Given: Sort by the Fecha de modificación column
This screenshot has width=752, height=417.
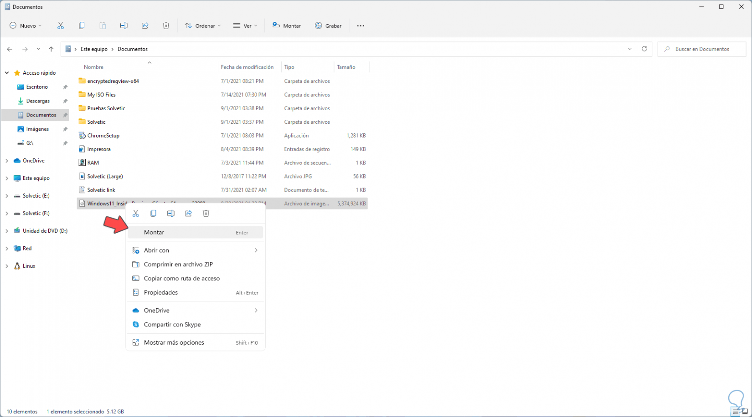Looking at the screenshot, I should [247, 67].
